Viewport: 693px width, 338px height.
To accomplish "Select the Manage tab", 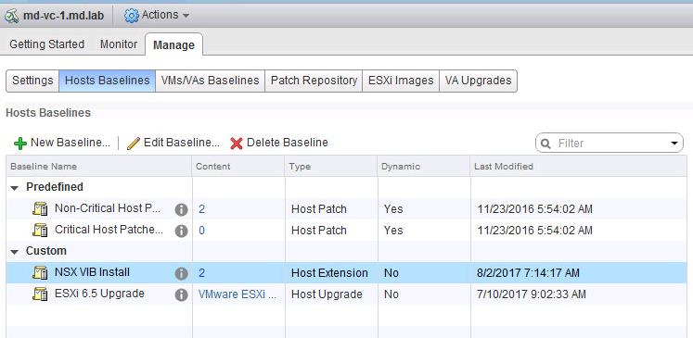I will (173, 45).
